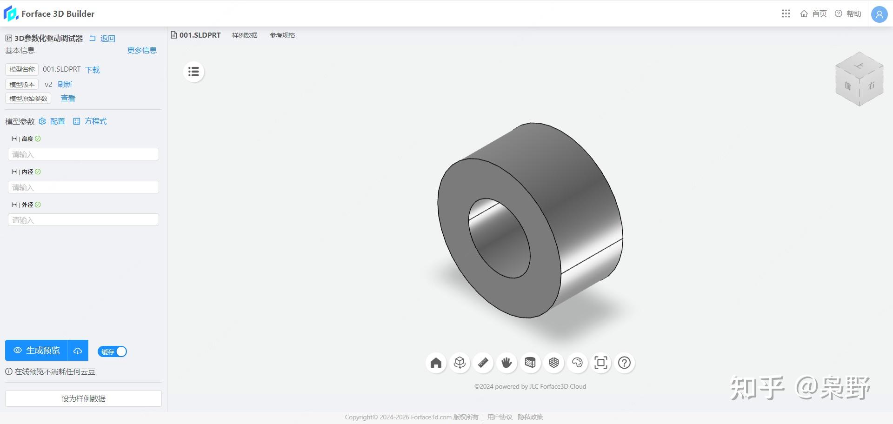Toggle the 缓存 cache switch

pos(112,351)
